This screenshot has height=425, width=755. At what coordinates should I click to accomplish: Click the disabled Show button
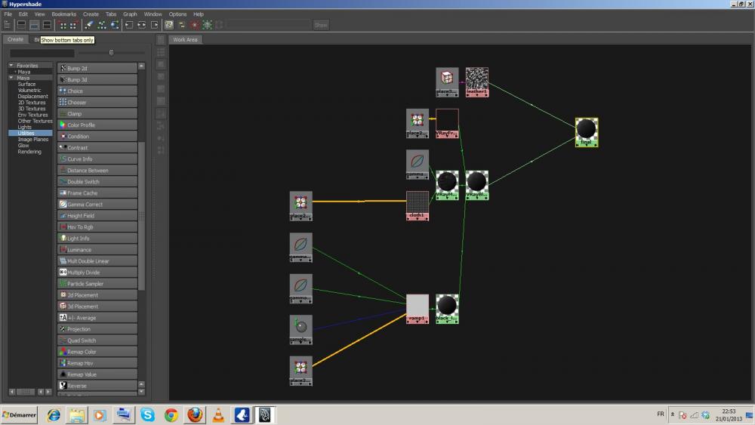click(x=321, y=25)
